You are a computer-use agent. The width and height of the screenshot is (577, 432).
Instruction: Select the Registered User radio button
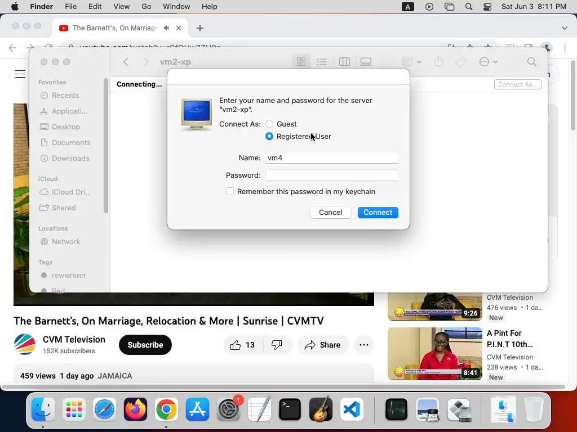[x=269, y=136]
